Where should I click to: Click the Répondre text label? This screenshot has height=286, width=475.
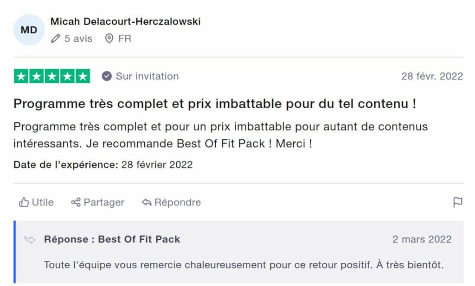pyautogui.click(x=178, y=202)
